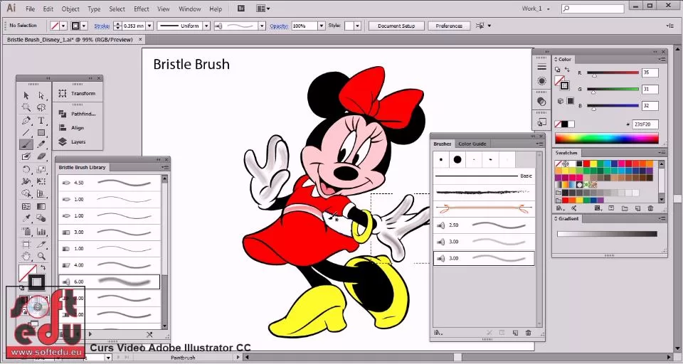Expand the Uniform width profile dropdown
This screenshot has width=683, height=364.
coord(206,26)
